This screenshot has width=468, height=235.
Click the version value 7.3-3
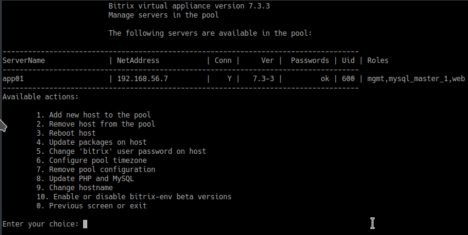pyautogui.click(x=263, y=79)
